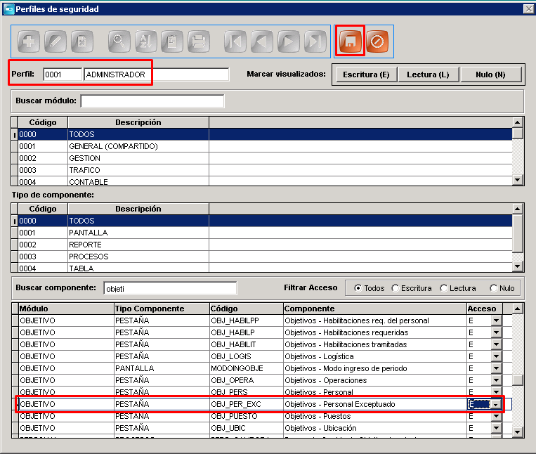Select component type PANTALLA
Viewport: 536px width, 454px height.
click(265, 233)
